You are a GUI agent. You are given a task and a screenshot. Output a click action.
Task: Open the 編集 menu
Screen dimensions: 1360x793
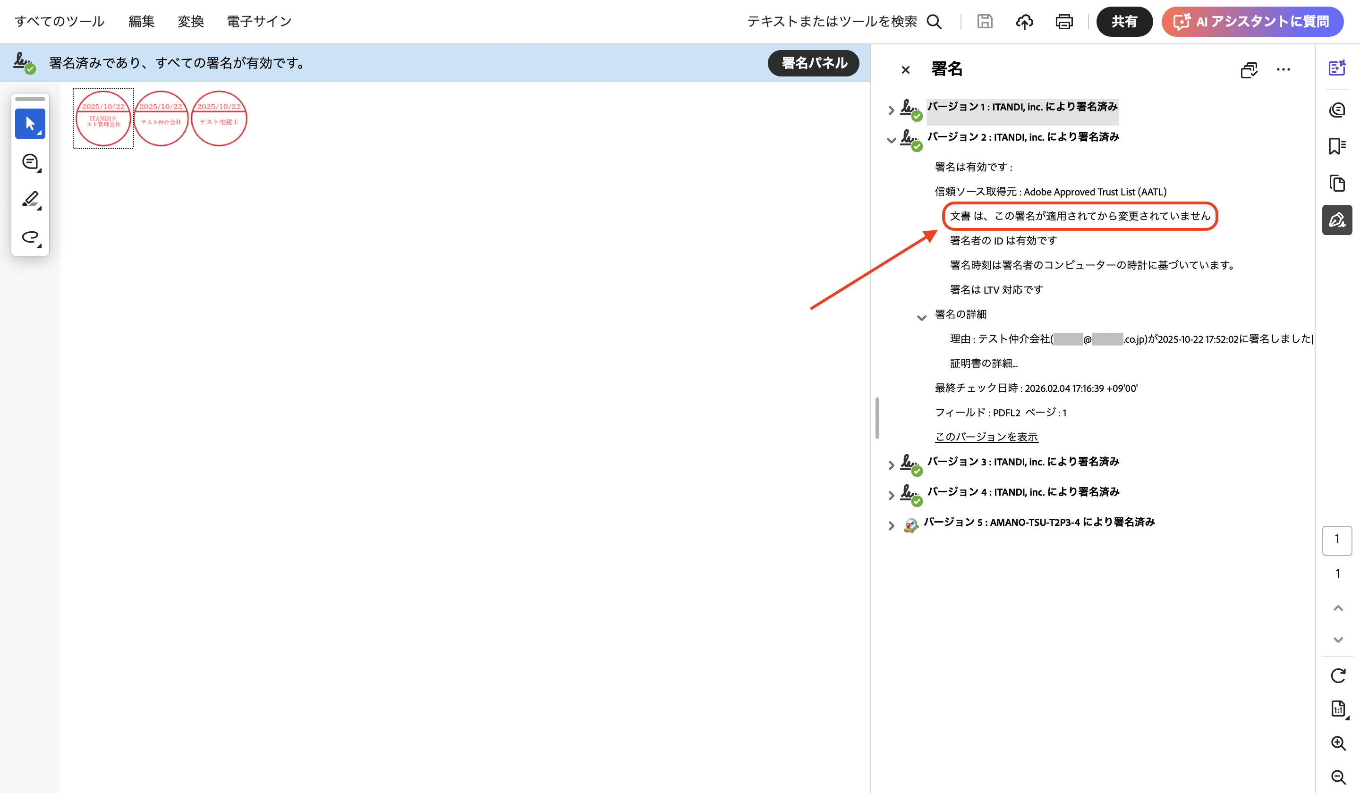click(141, 22)
